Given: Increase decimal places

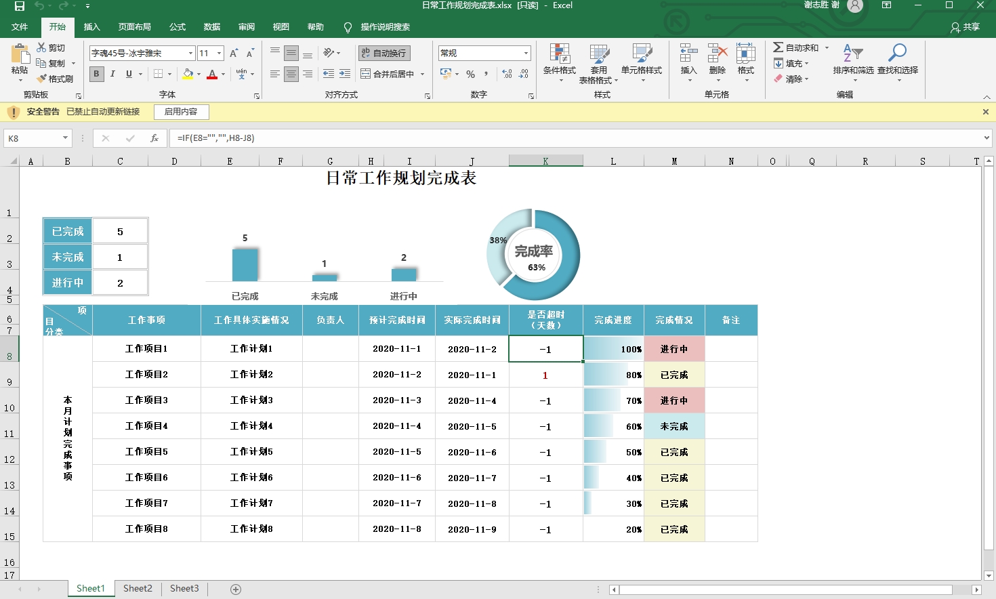Looking at the screenshot, I should pos(507,74).
